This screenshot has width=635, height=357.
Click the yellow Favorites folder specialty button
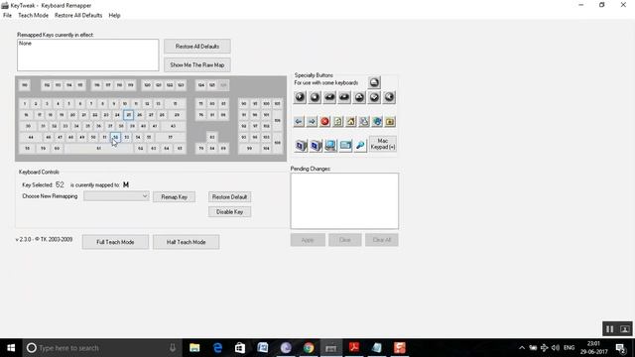pyautogui.click(x=390, y=121)
